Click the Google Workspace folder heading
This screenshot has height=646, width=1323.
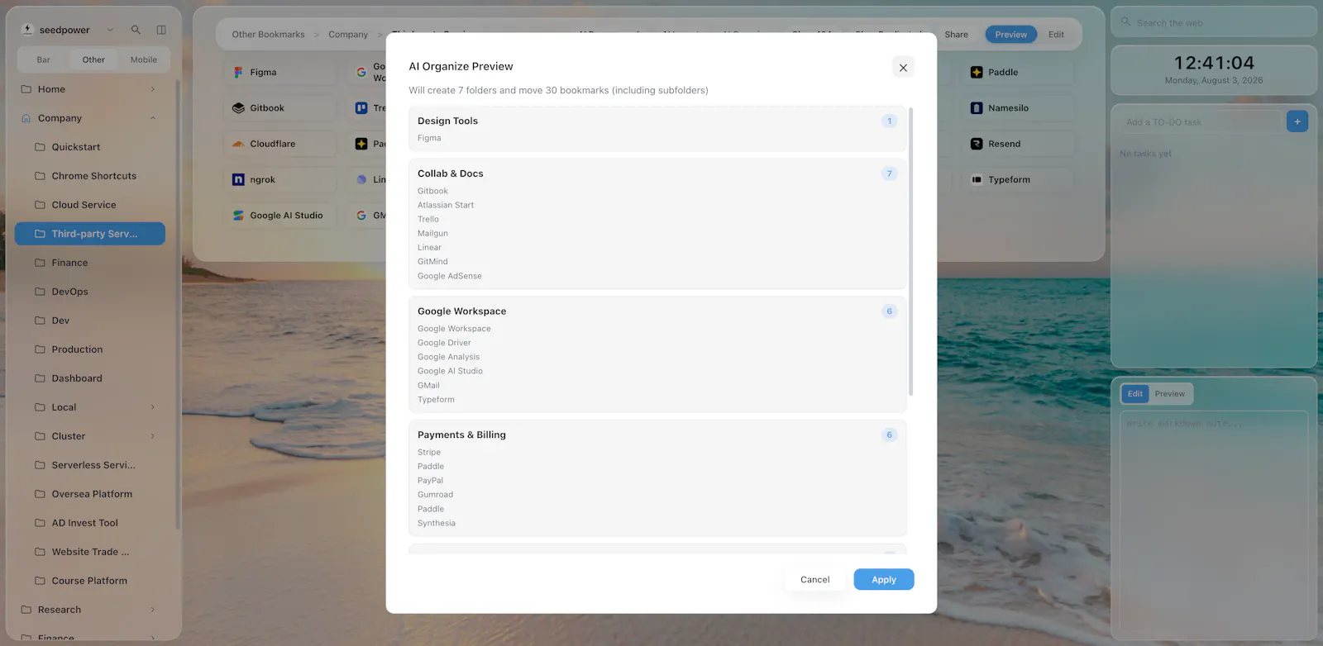click(x=461, y=311)
